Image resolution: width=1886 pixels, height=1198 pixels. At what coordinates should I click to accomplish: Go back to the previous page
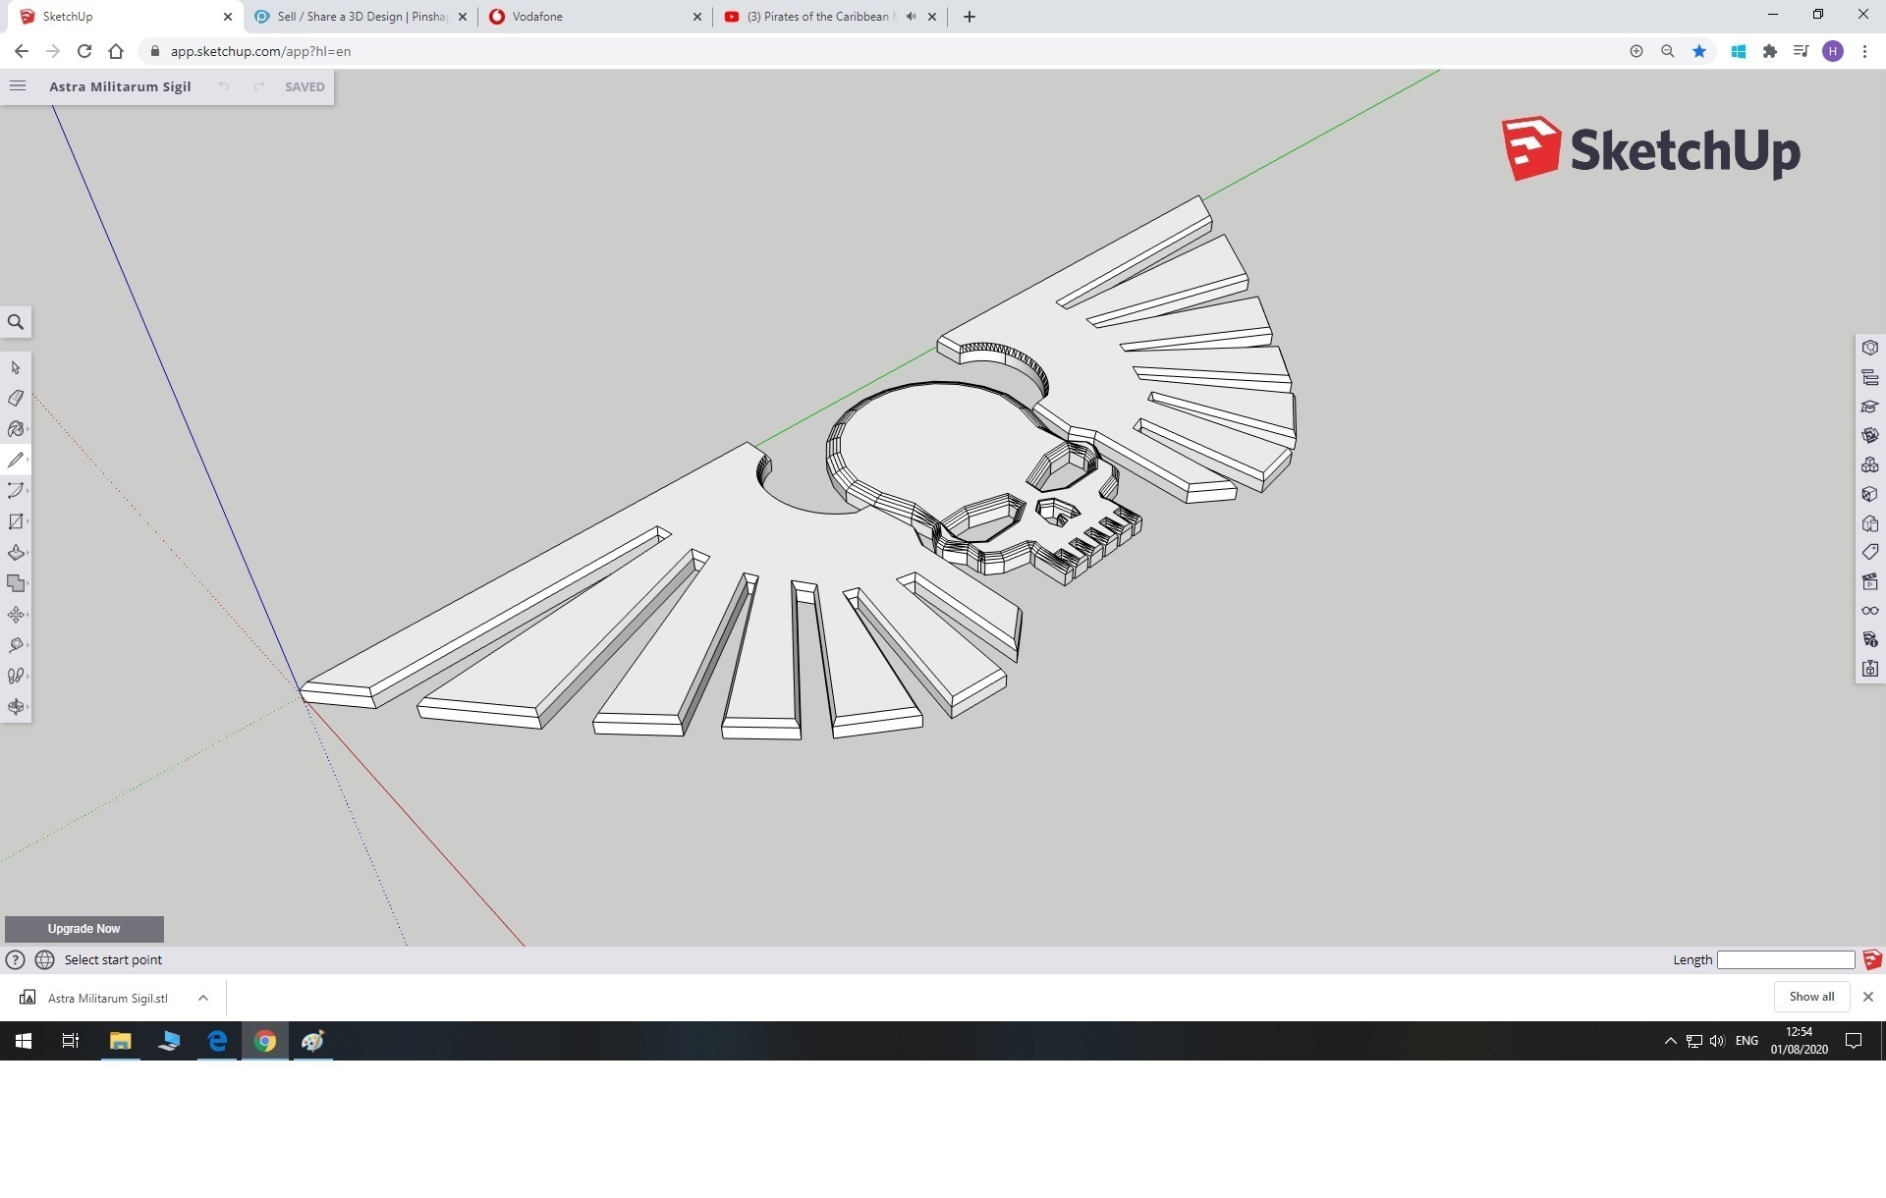(x=22, y=51)
